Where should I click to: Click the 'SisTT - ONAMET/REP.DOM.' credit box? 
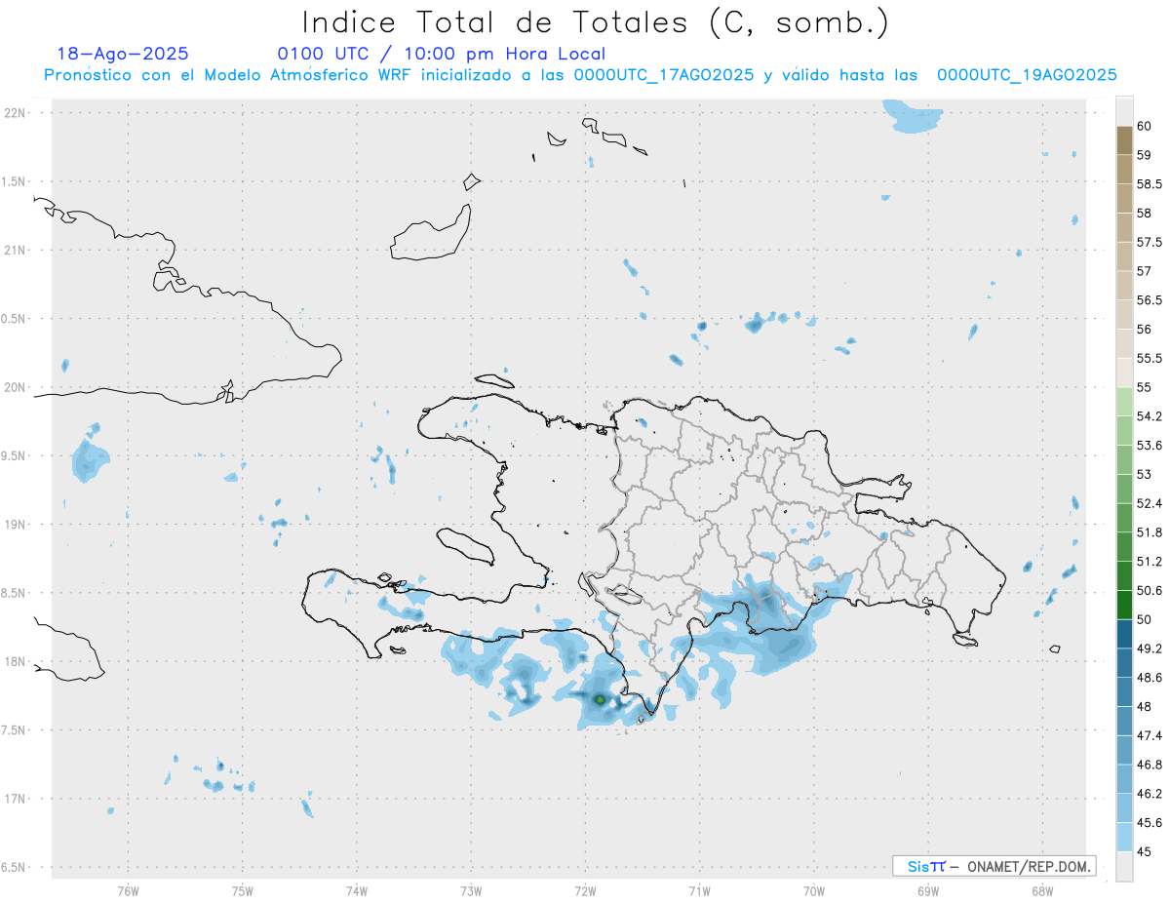[x=994, y=866]
